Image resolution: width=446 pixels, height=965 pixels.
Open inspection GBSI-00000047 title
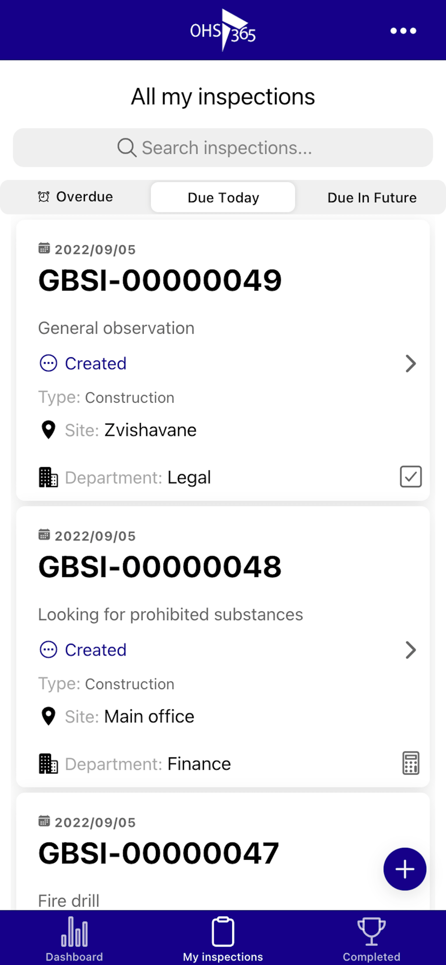(159, 853)
